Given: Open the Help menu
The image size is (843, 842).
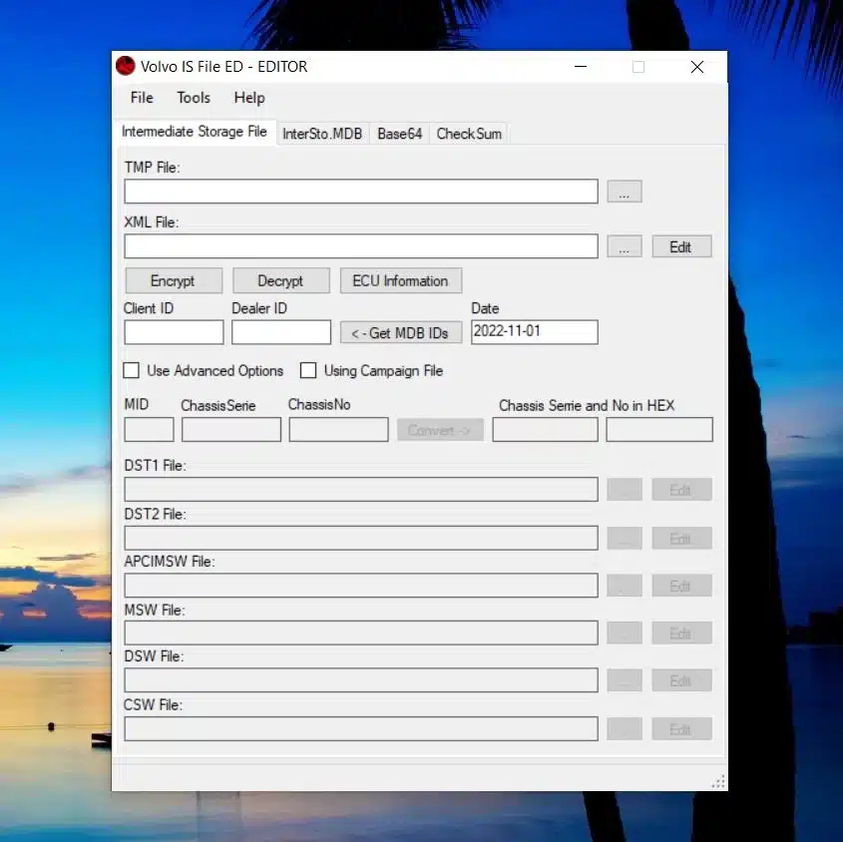Looking at the screenshot, I should [x=248, y=98].
